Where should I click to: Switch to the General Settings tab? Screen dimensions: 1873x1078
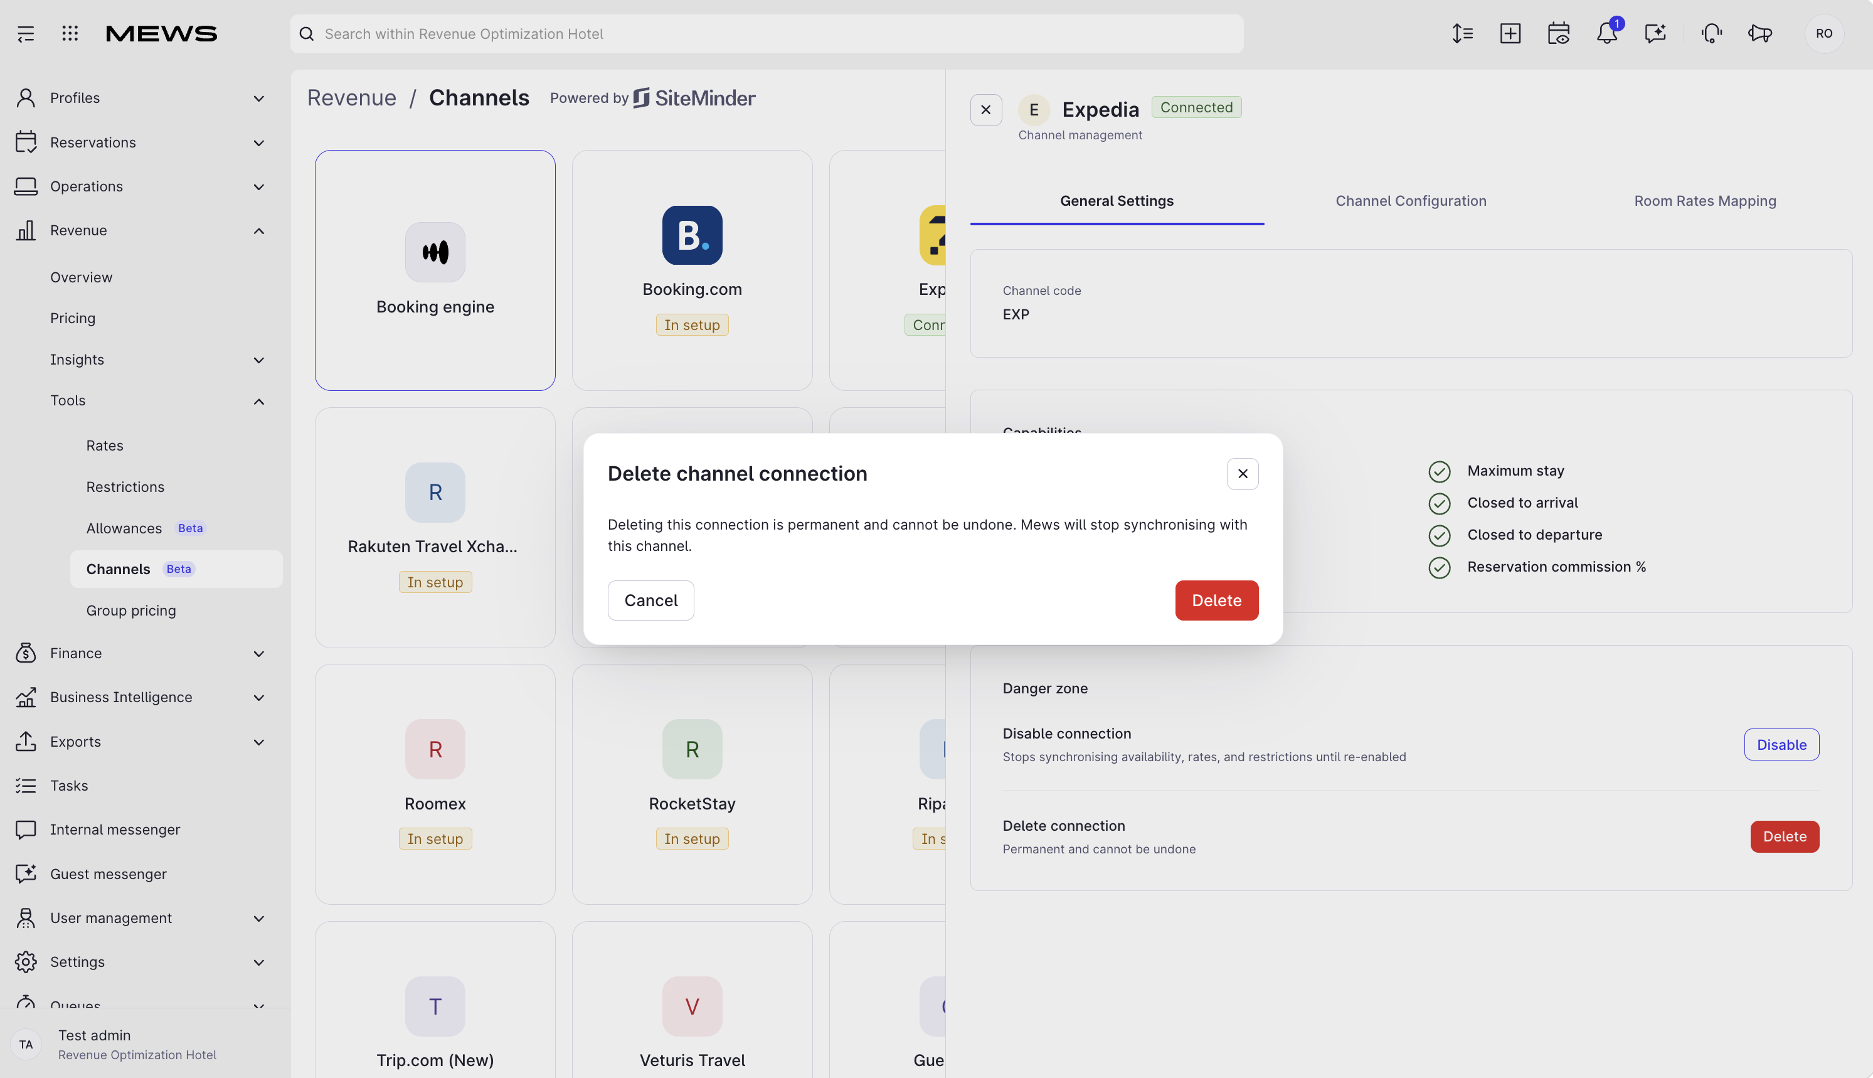tap(1117, 201)
